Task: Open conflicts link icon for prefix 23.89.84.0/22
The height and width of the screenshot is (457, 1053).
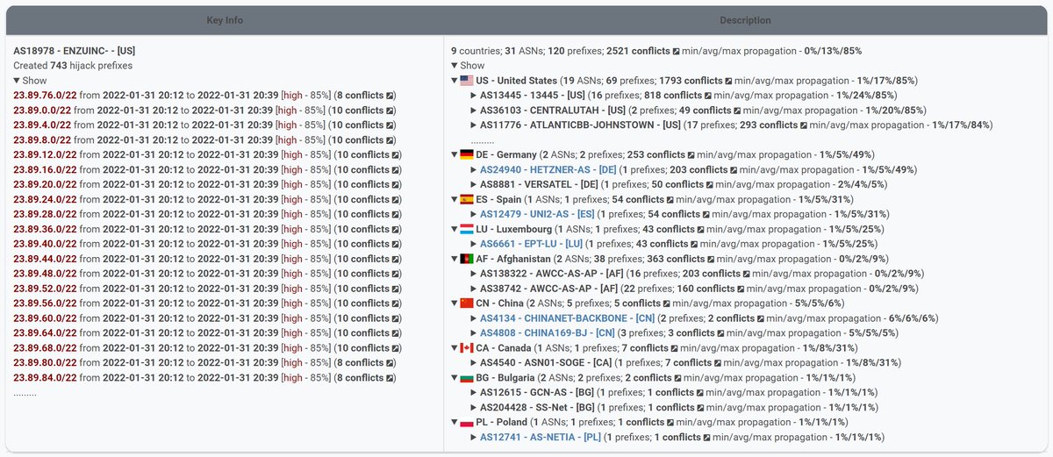Action: click(x=390, y=379)
